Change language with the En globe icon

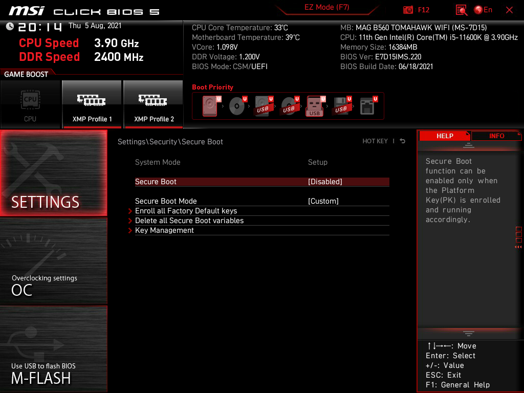483,10
